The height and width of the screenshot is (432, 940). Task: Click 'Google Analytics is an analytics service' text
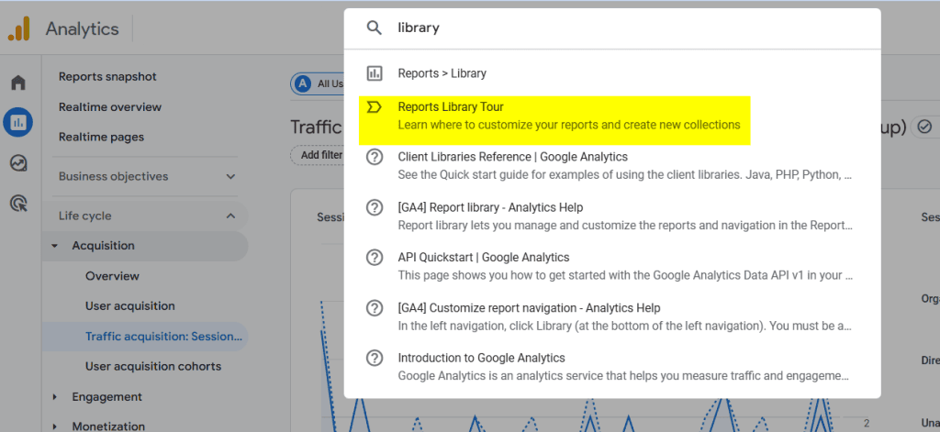(x=623, y=377)
